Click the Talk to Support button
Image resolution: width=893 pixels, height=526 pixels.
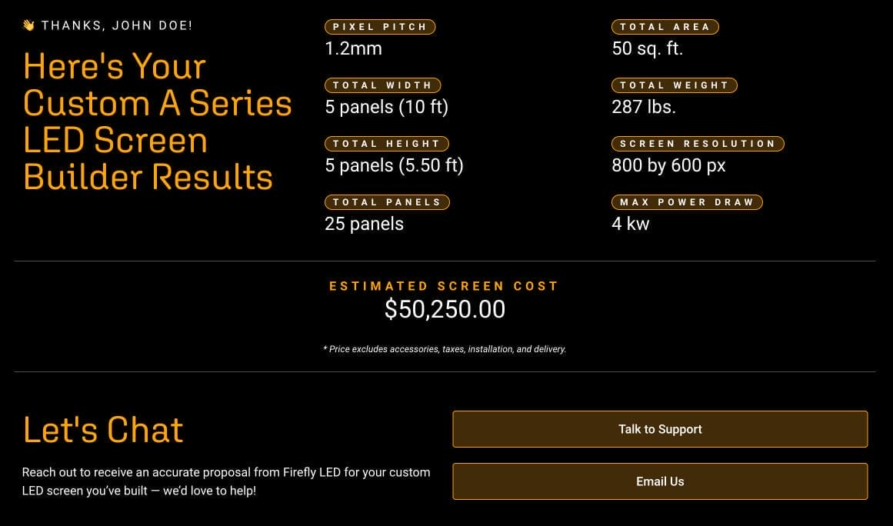click(660, 429)
